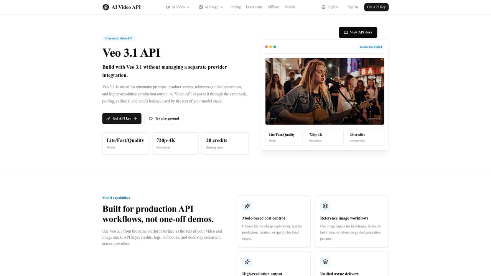
Task: Click the Reference image workflows title
Action: tap(344, 218)
